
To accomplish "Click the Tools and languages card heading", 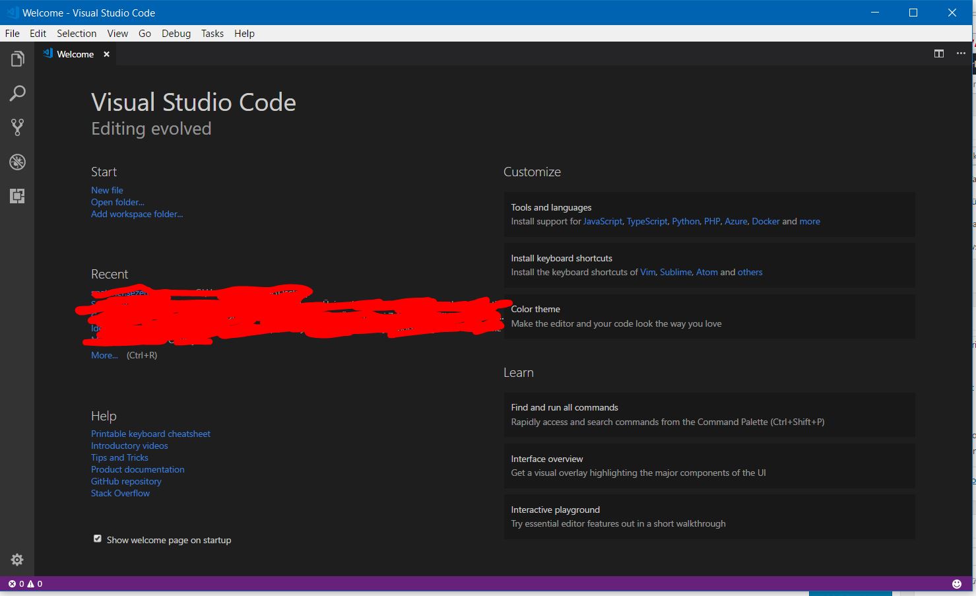I will coord(551,207).
